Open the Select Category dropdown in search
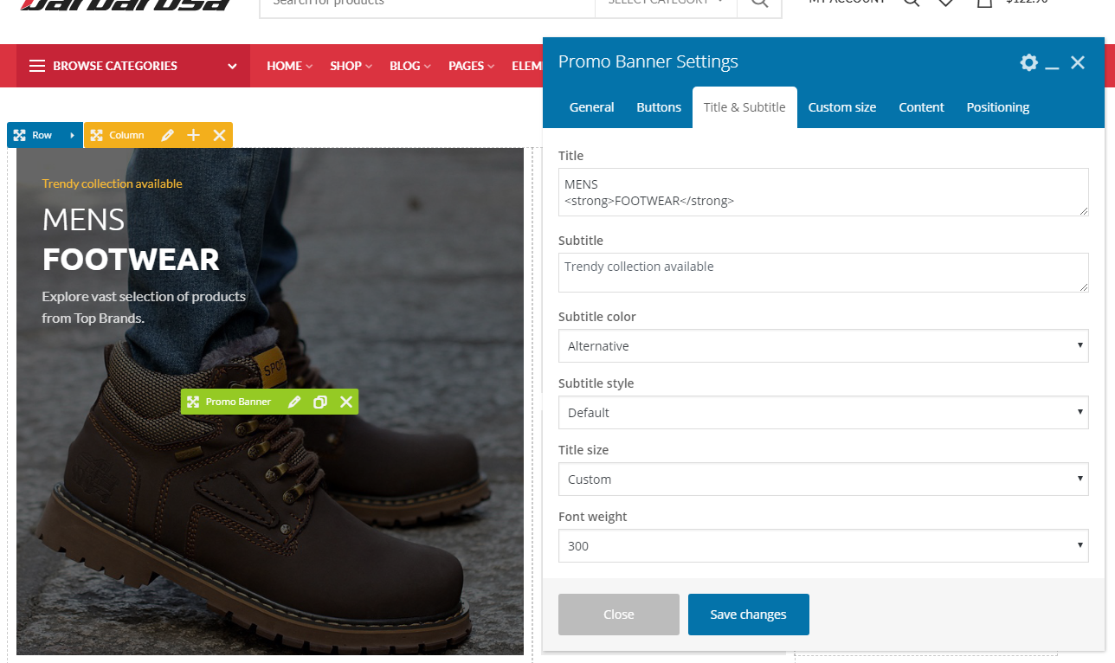This screenshot has height=663, width=1115. click(666, 3)
